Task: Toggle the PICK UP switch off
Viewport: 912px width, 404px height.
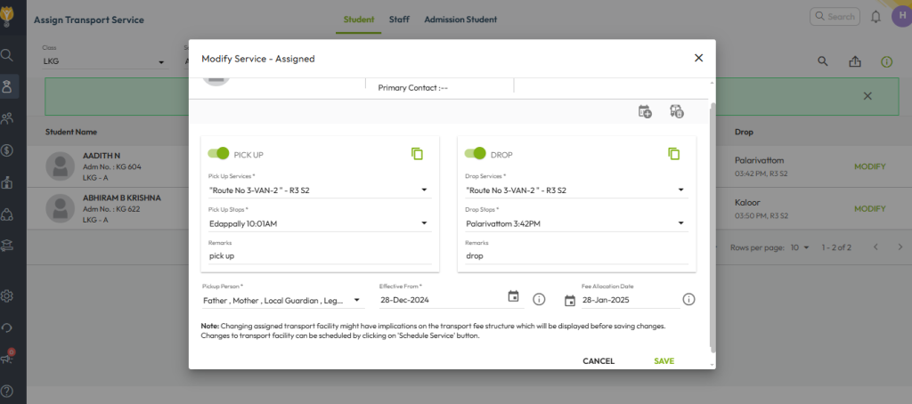Action: 217,154
